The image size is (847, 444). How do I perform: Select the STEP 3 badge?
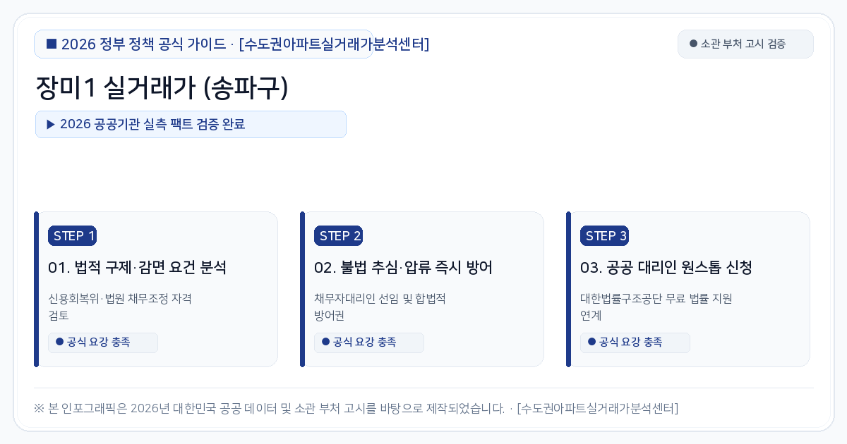click(604, 236)
